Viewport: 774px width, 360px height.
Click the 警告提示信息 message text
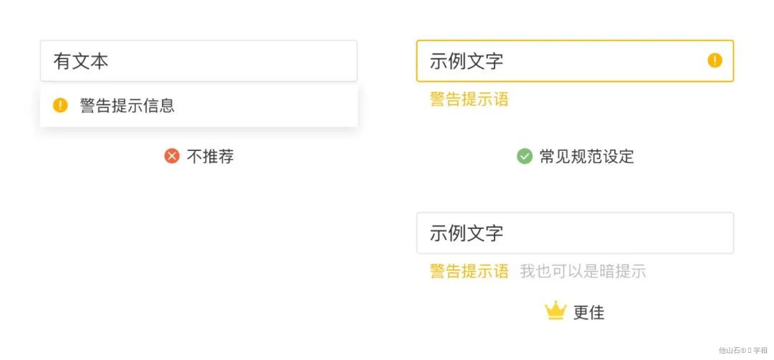[x=128, y=106]
